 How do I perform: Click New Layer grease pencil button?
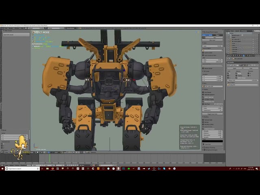point(212,40)
